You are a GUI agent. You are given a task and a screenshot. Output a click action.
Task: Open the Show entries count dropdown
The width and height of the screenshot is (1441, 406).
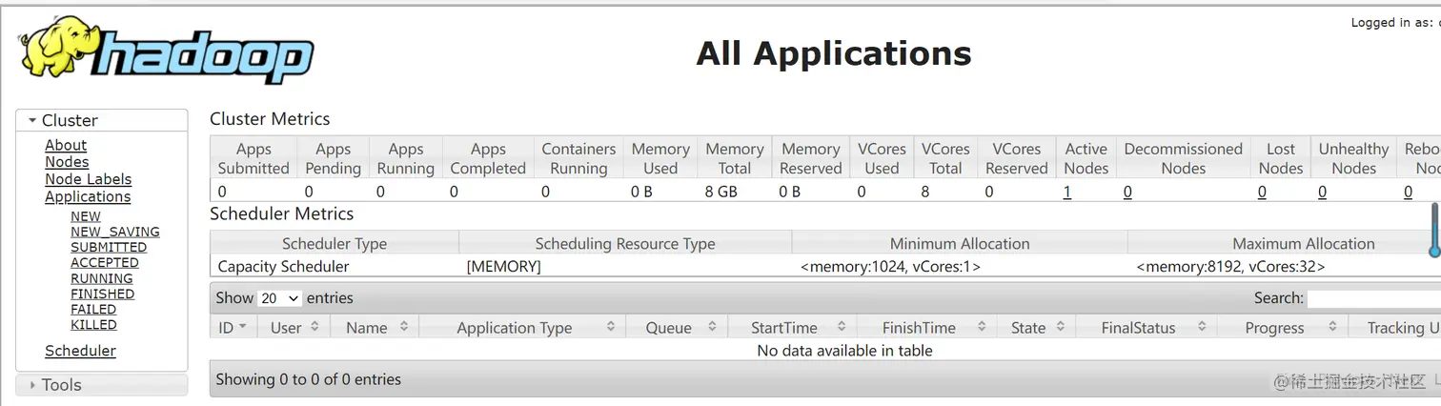pos(280,298)
